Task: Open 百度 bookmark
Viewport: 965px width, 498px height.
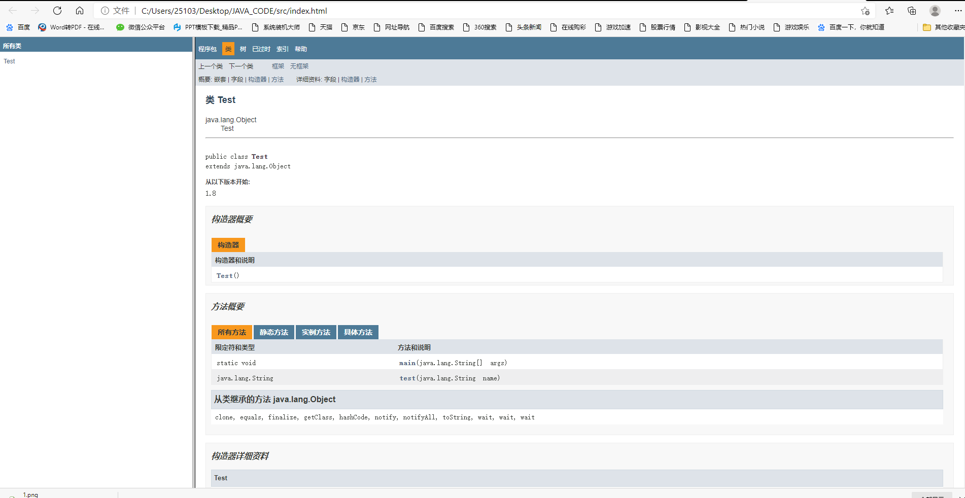Action: (18, 27)
